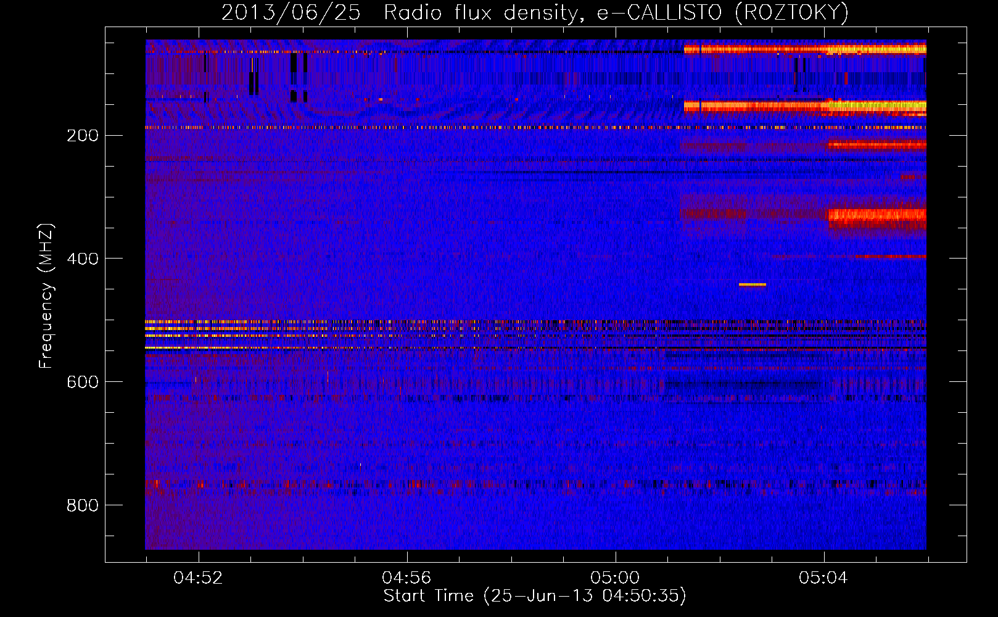Click the 'Frequency (MHZ)' y-axis label

(46, 296)
